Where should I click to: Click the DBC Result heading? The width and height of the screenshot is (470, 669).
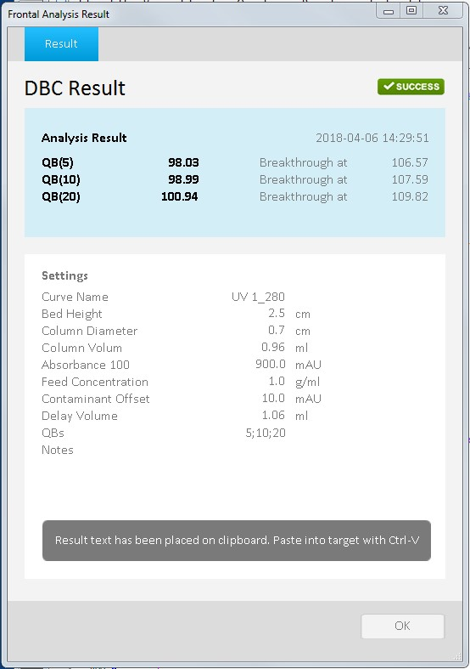coord(75,88)
